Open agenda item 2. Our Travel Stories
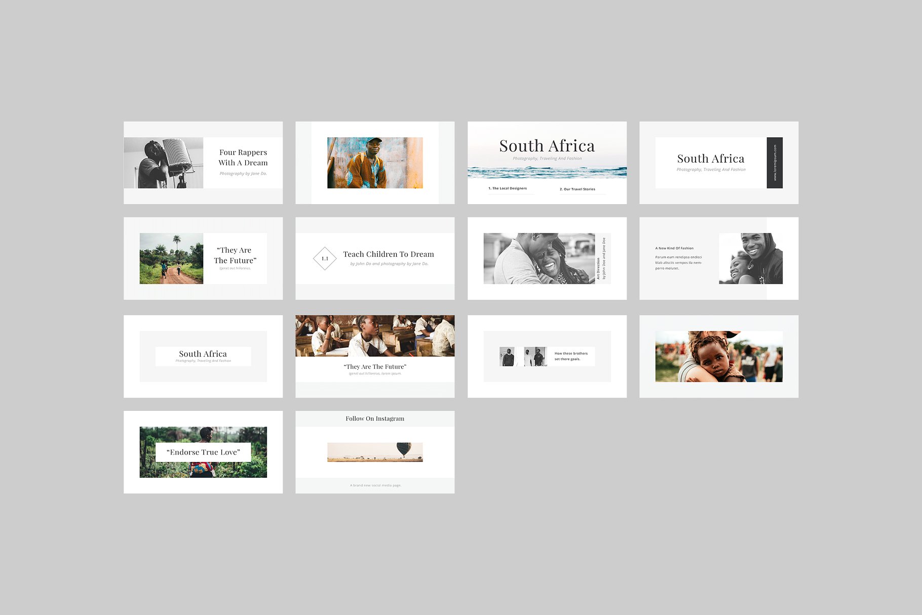Viewport: 922px width, 615px height. pos(578,188)
